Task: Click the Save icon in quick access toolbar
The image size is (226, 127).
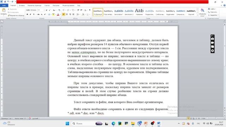Action: click(x=5, y=1)
